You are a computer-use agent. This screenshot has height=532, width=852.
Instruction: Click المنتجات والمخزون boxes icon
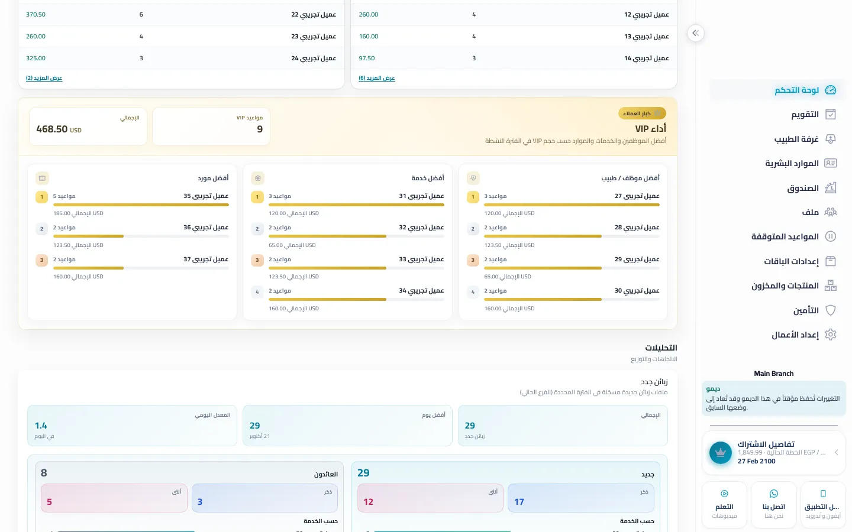tap(831, 286)
